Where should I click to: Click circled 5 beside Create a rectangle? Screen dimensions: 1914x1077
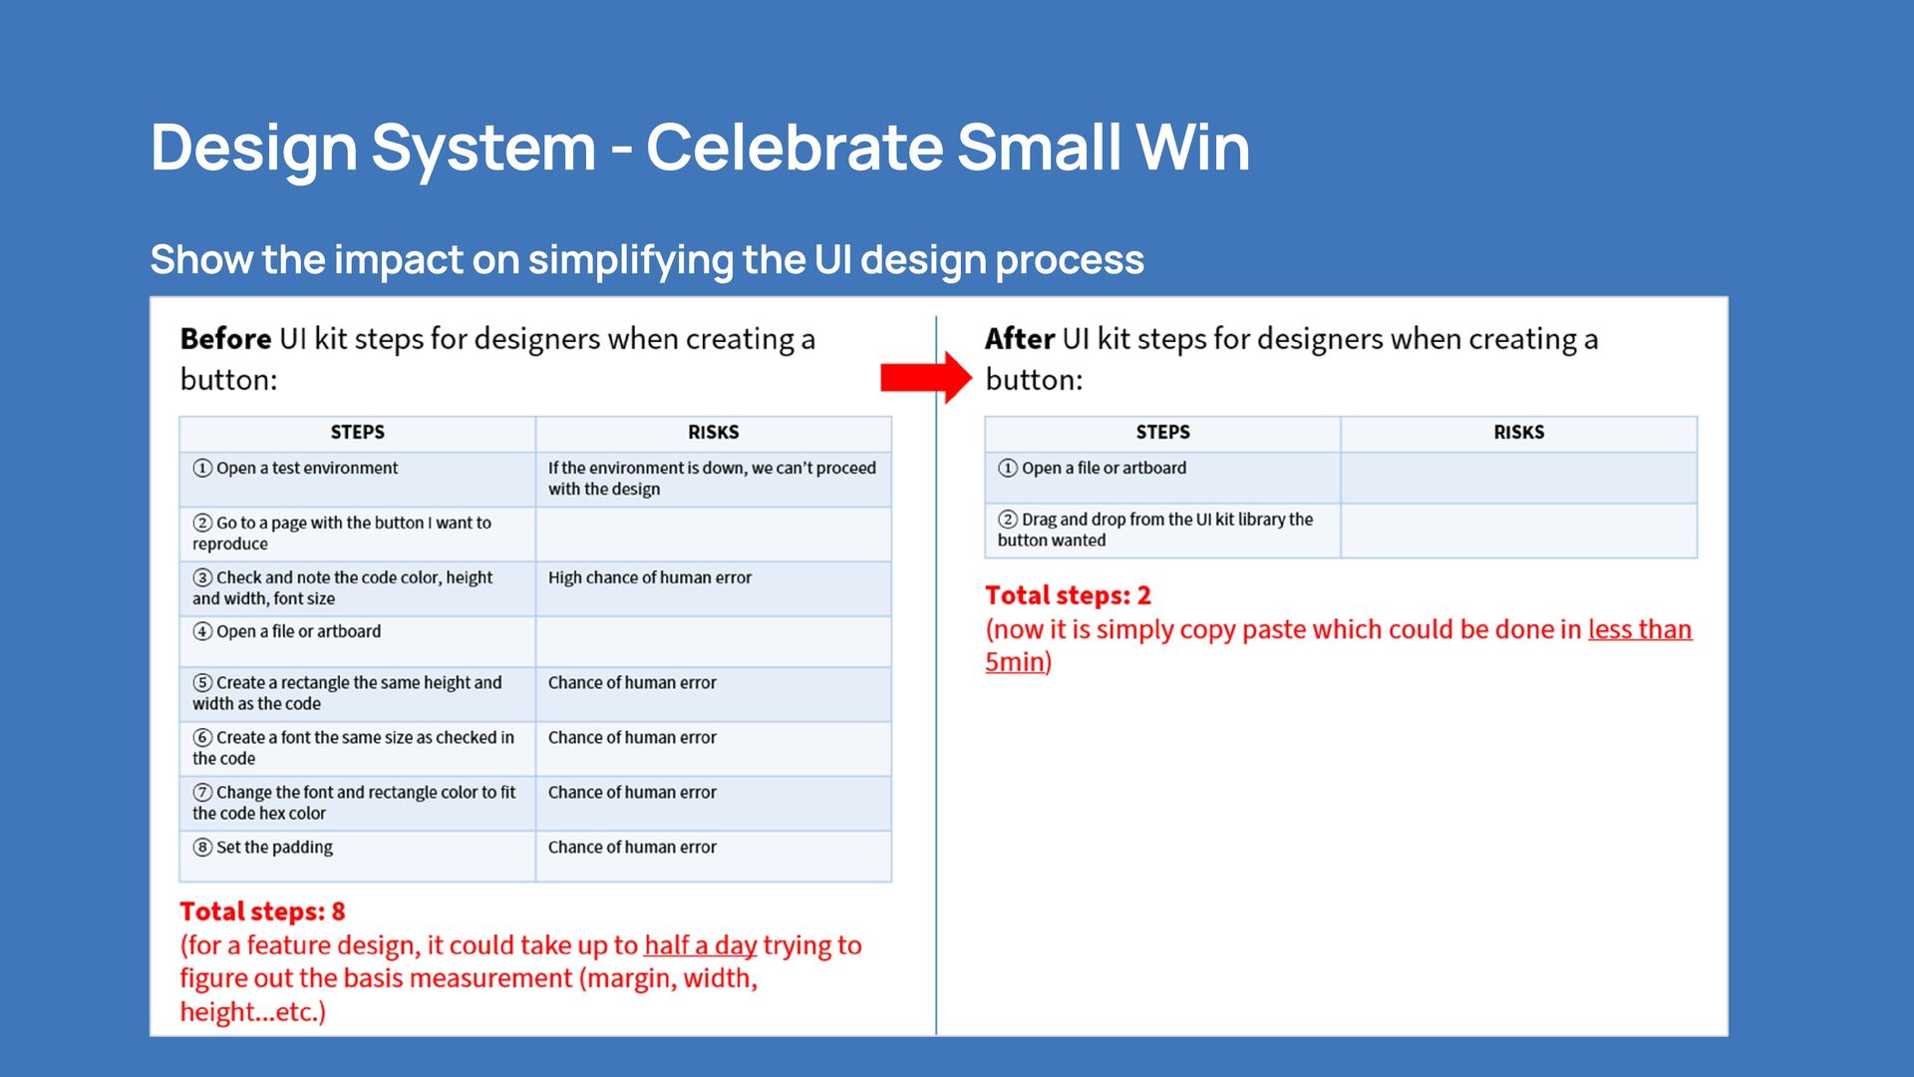click(202, 682)
